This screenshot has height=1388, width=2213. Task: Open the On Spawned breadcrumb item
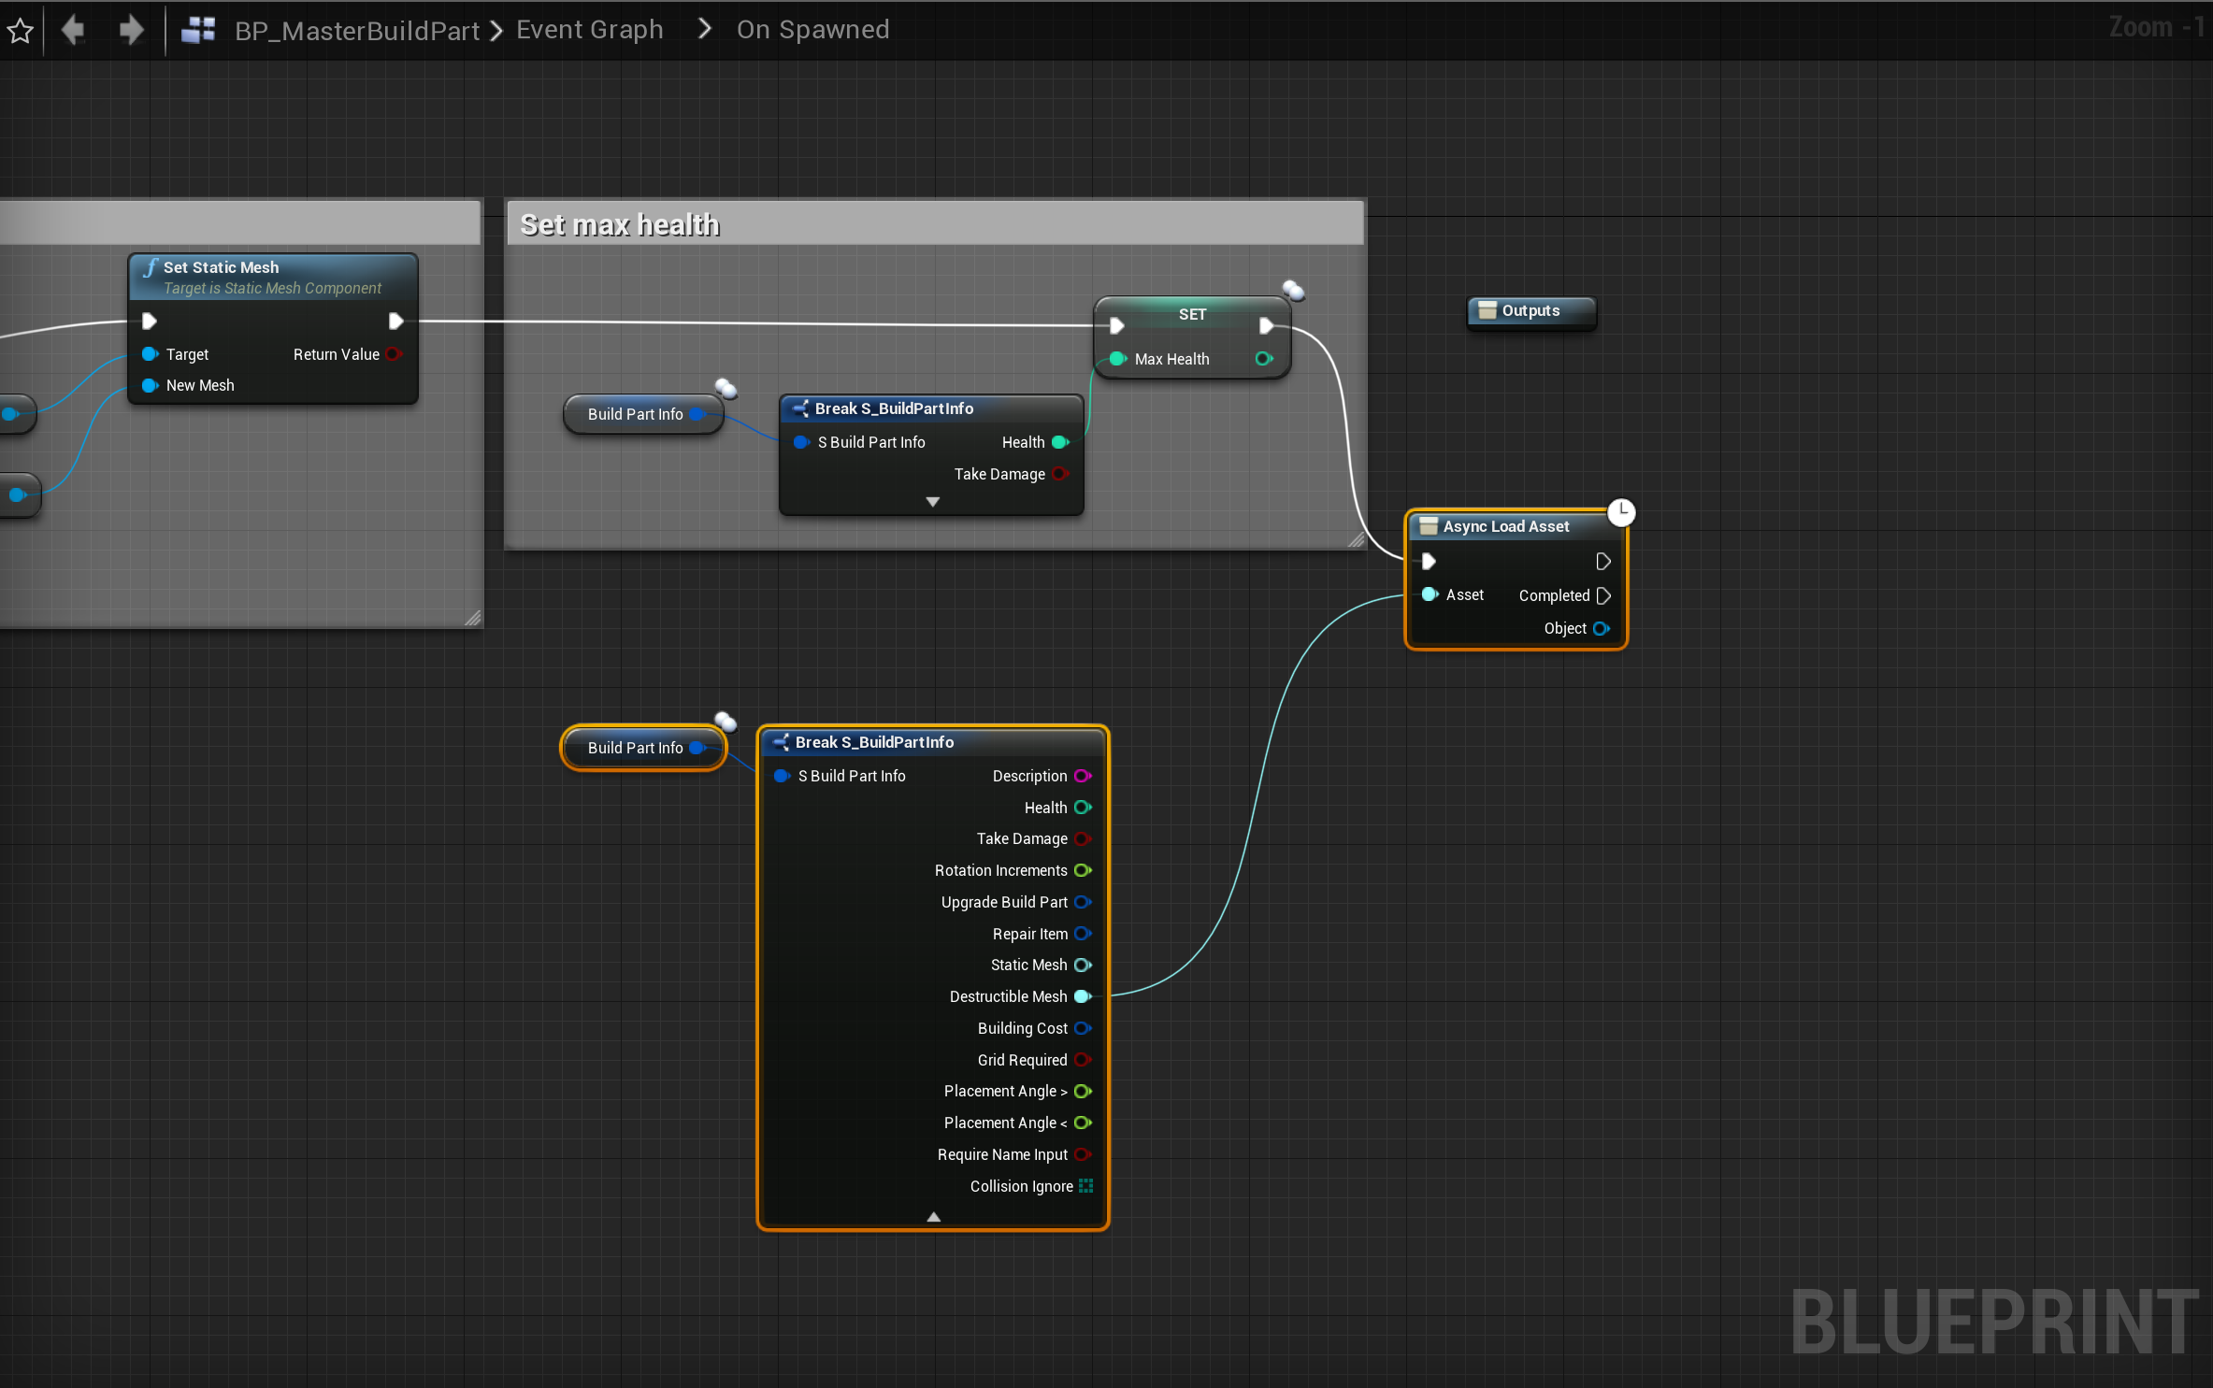click(x=812, y=30)
